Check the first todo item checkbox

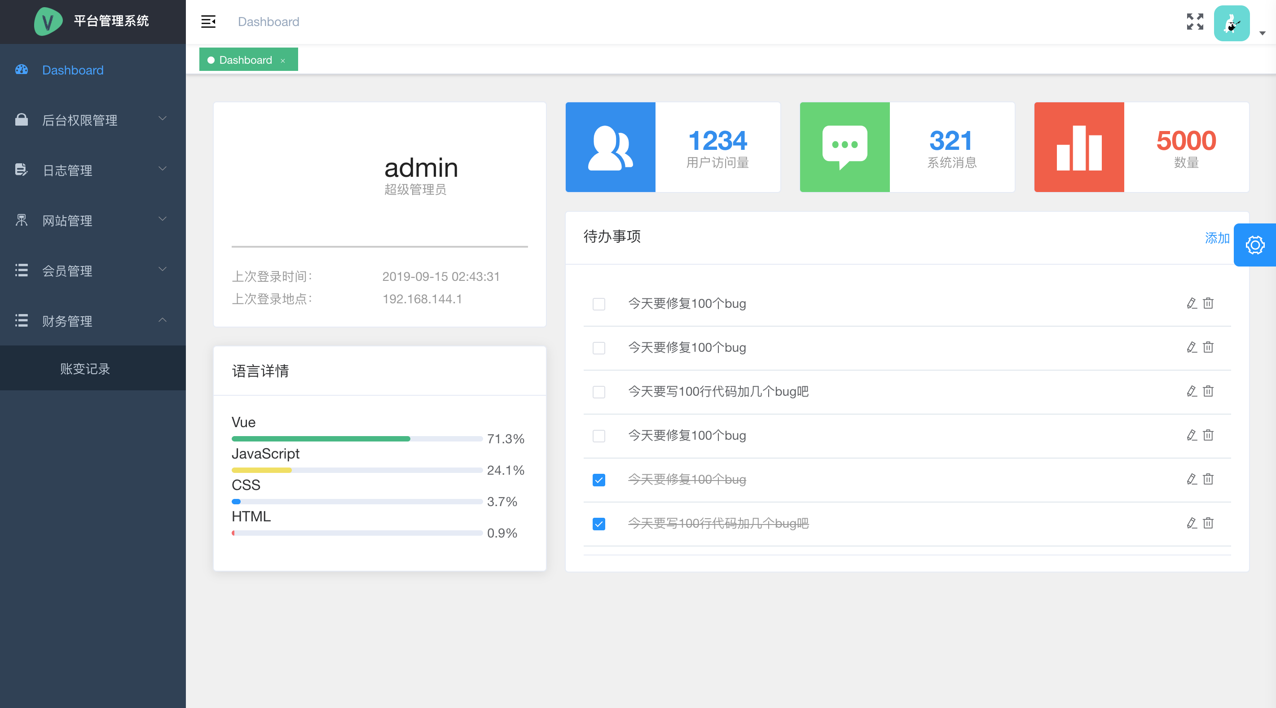599,303
